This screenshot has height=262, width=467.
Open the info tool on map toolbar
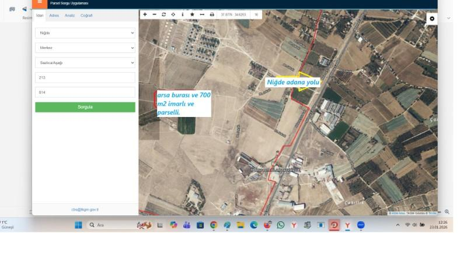(183, 14)
